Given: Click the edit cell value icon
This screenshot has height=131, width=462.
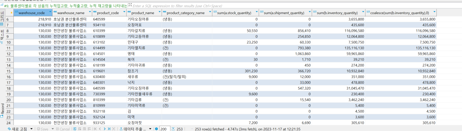Looking at the screenshot, I should coord(75,129).
